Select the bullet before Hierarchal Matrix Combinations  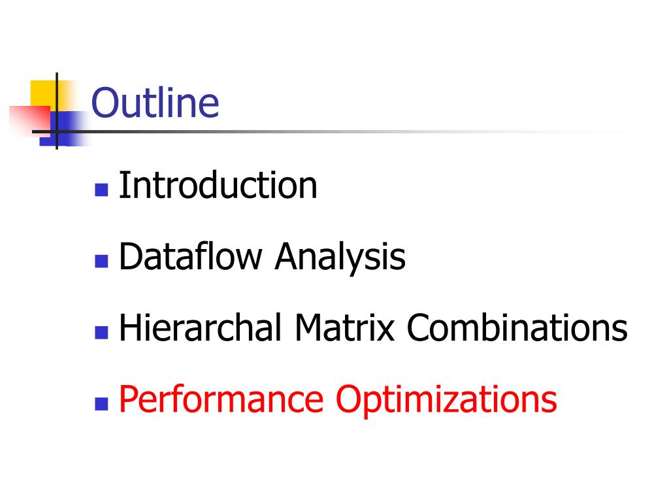(101, 333)
